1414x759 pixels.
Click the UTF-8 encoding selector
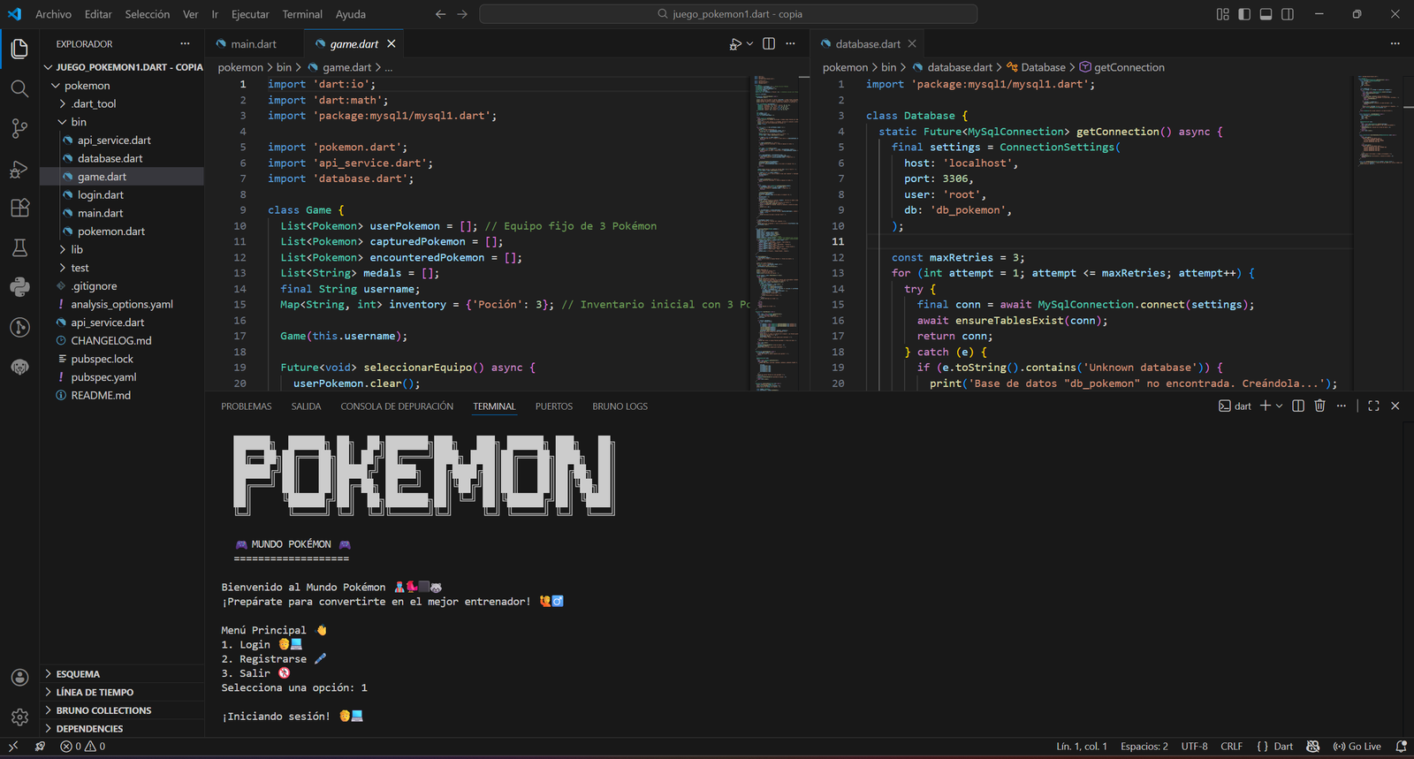(x=1194, y=747)
